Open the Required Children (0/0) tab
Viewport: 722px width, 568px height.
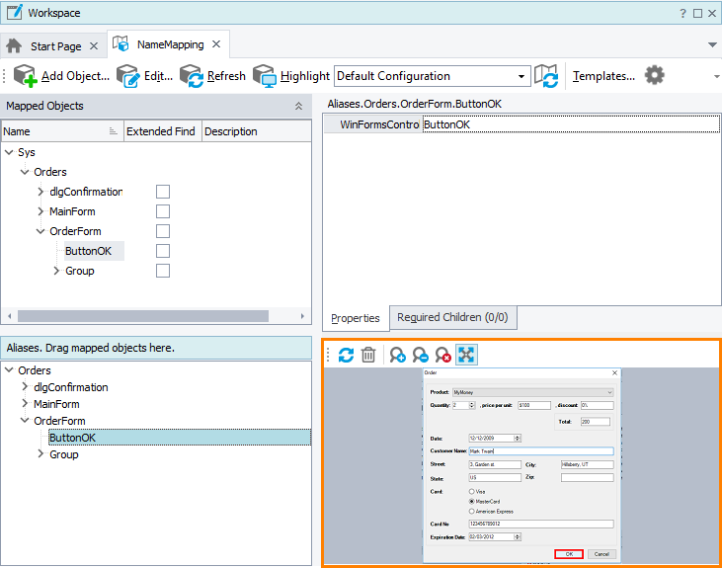click(452, 318)
